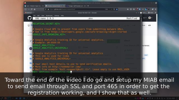The width and height of the screenshot is (179, 100).
Task: Click the GitHub Fork button
Action: (x=144, y=25)
